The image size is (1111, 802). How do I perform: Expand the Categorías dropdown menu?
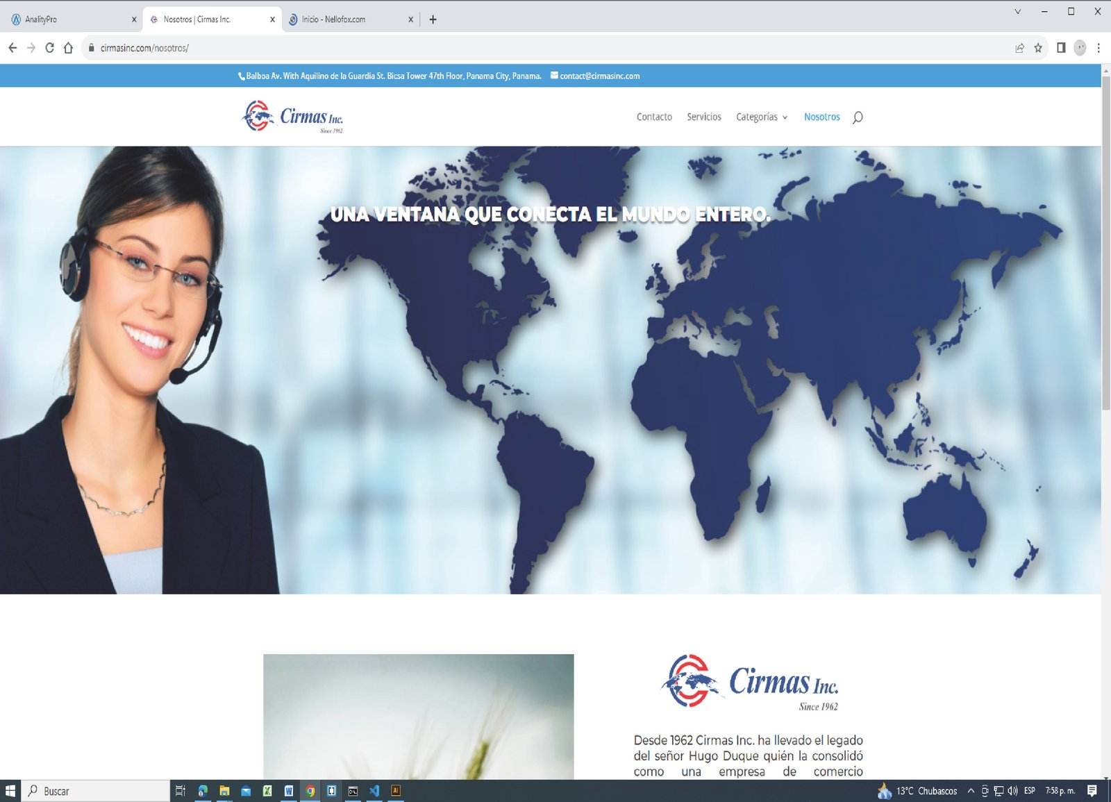(x=761, y=117)
